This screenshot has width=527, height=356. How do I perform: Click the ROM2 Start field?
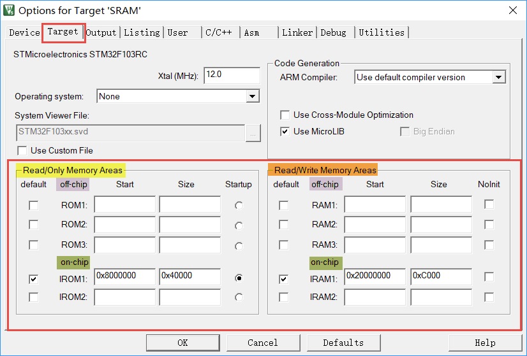[124, 225]
